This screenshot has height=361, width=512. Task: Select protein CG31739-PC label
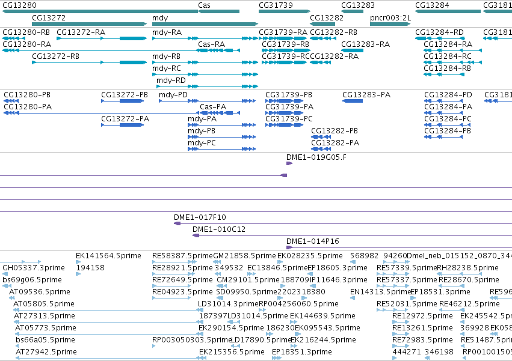click(x=289, y=119)
